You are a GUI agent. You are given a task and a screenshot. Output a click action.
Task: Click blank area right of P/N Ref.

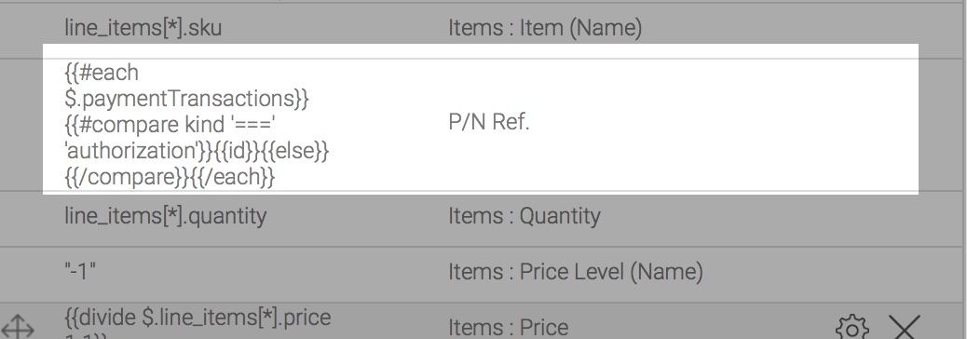point(722,122)
